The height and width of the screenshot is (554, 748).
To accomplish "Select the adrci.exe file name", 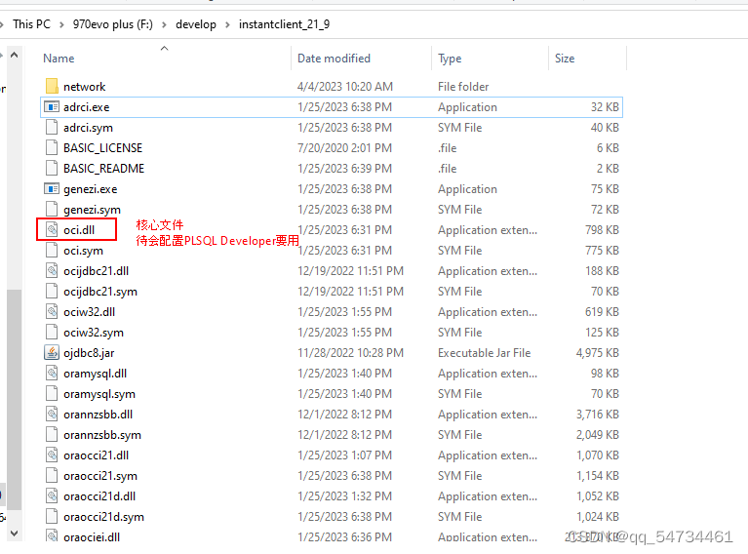I will point(87,107).
